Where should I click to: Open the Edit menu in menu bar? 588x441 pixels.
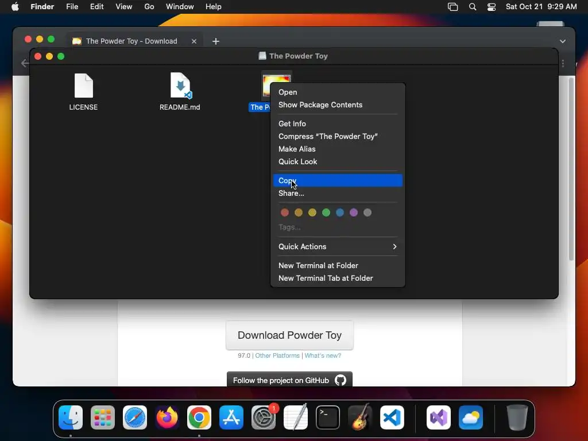click(96, 7)
